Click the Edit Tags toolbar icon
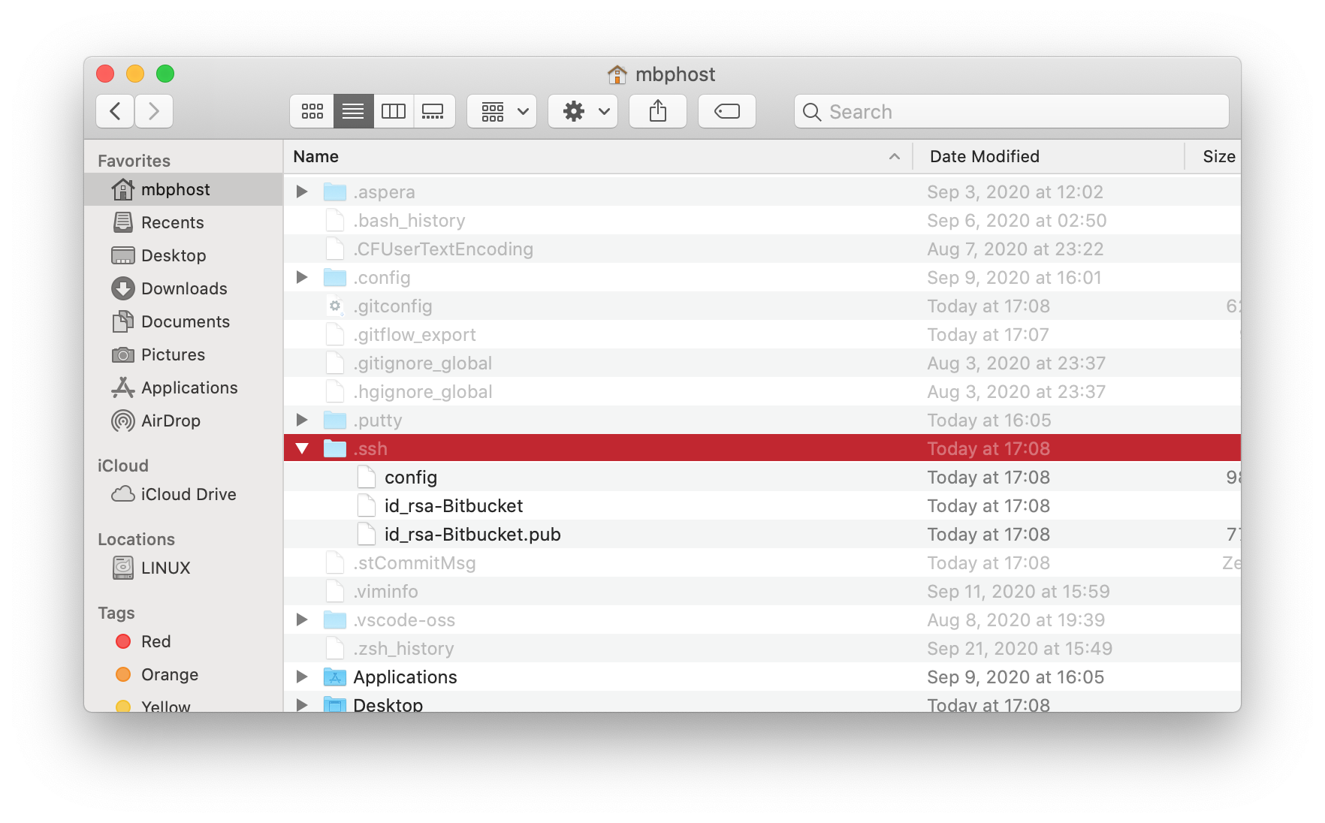The width and height of the screenshot is (1325, 823). coord(726,112)
